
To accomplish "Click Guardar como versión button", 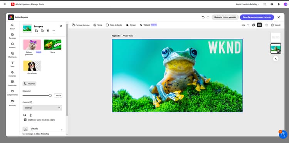I will click(x=225, y=17).
